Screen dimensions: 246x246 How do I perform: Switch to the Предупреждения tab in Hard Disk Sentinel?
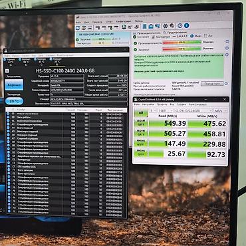click(175, 33)
